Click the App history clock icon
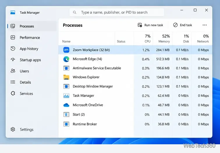 [x=13, y=49]
